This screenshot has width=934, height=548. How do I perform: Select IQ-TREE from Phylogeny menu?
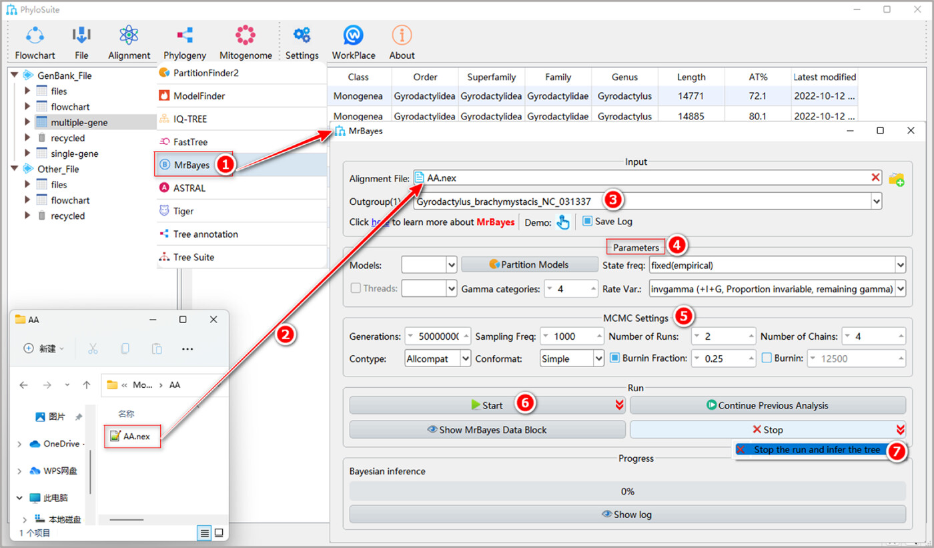coord(242,119)
